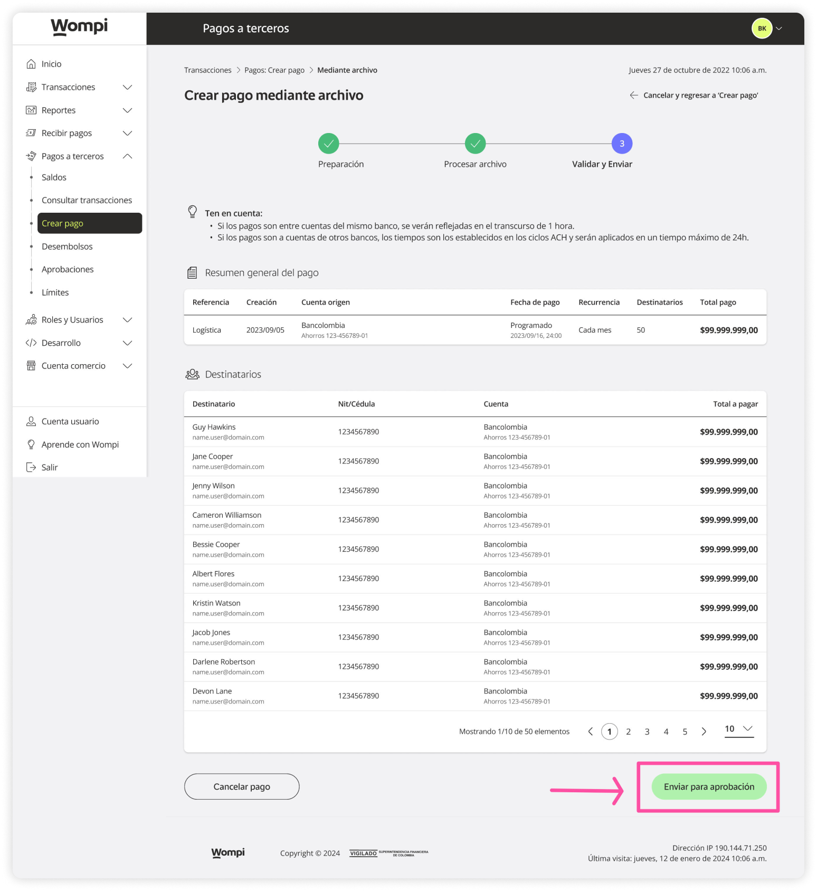Open the rows-per-page dropdown showing 10
The width and height of the screenshot is (817, 891).
point(739,729)
